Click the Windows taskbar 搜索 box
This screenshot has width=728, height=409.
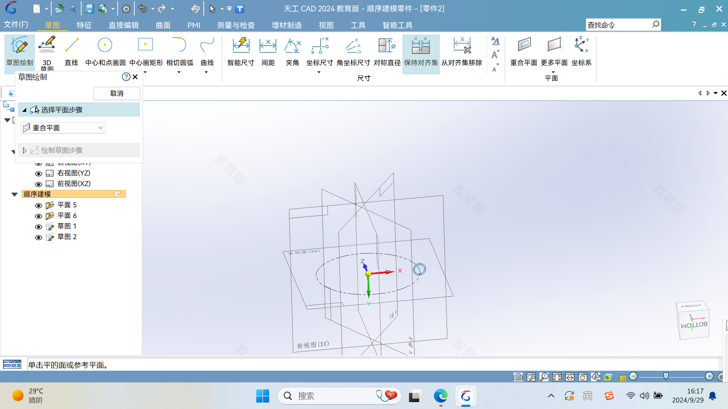[339, 396]
